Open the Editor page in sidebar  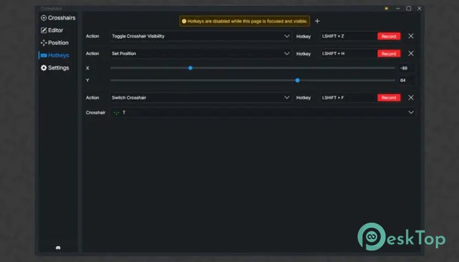[52, 30]
